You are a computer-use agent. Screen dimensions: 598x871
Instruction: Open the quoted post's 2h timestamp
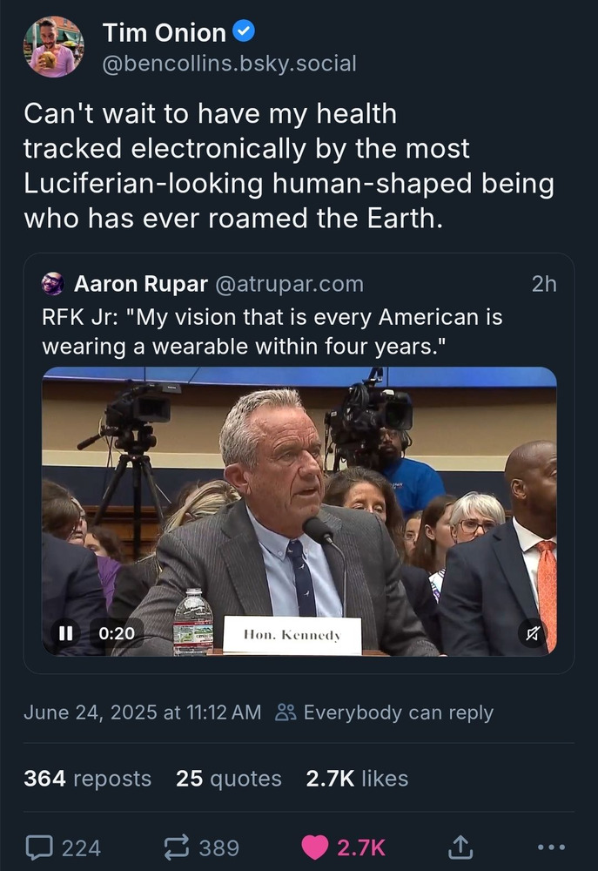(x=543, y=284)
